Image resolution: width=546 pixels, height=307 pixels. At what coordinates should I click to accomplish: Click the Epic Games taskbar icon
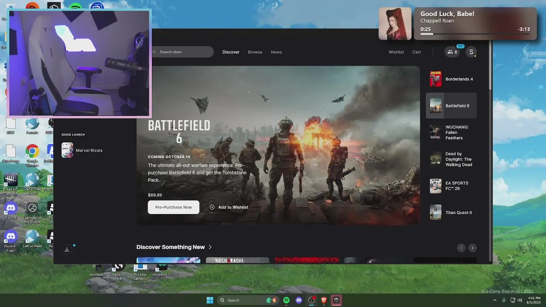pyautogui.click(x=336, y=300)
